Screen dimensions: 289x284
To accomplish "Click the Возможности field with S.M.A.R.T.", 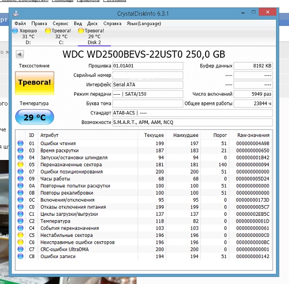I will point(192,123).
